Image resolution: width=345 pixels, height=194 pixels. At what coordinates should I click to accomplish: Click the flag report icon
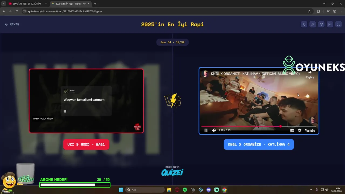point(330,24)
